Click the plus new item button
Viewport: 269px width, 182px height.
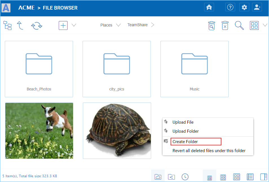click(x=63, y=26)
